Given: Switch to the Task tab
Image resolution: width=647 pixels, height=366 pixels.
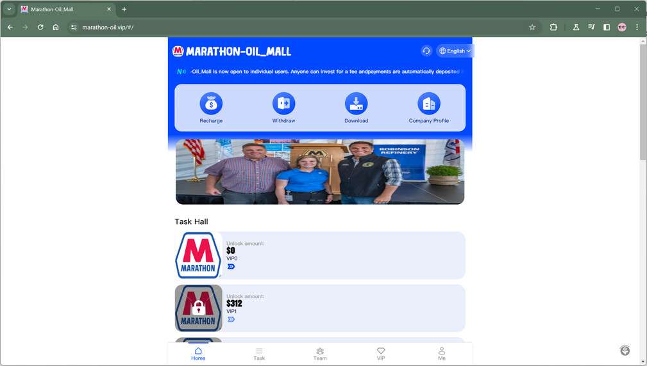Looking at the screenshot, I should pyautogui.click(x=259, y=354).
